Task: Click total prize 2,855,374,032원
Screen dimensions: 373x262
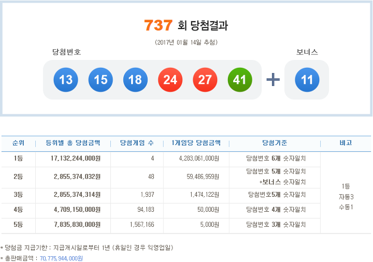Action: tap(77, 177)
